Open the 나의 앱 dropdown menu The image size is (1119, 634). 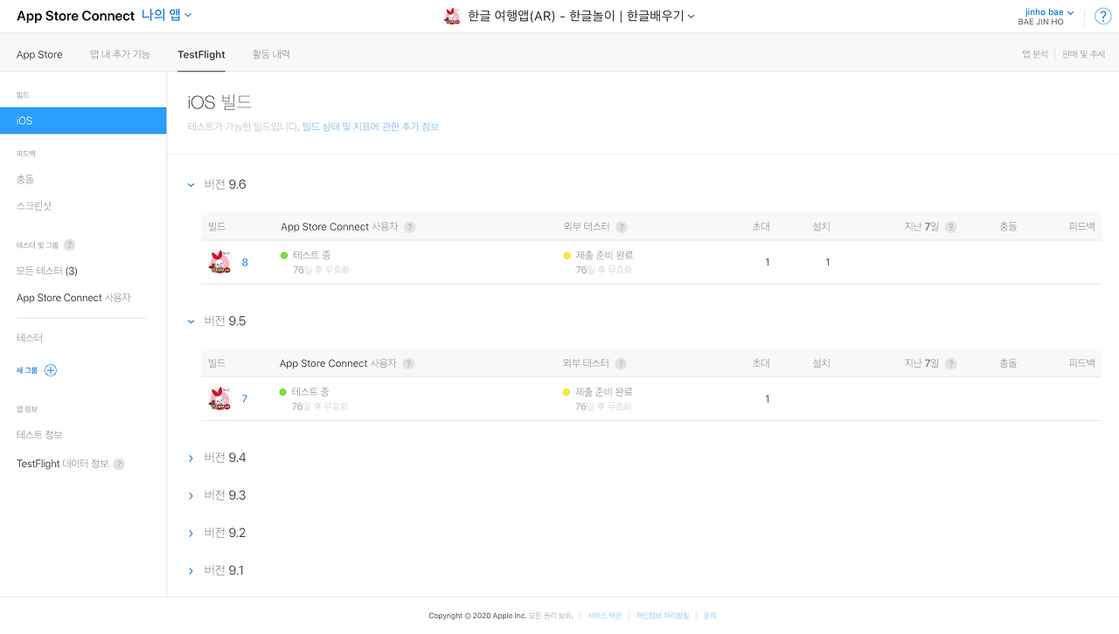[166, 16]
